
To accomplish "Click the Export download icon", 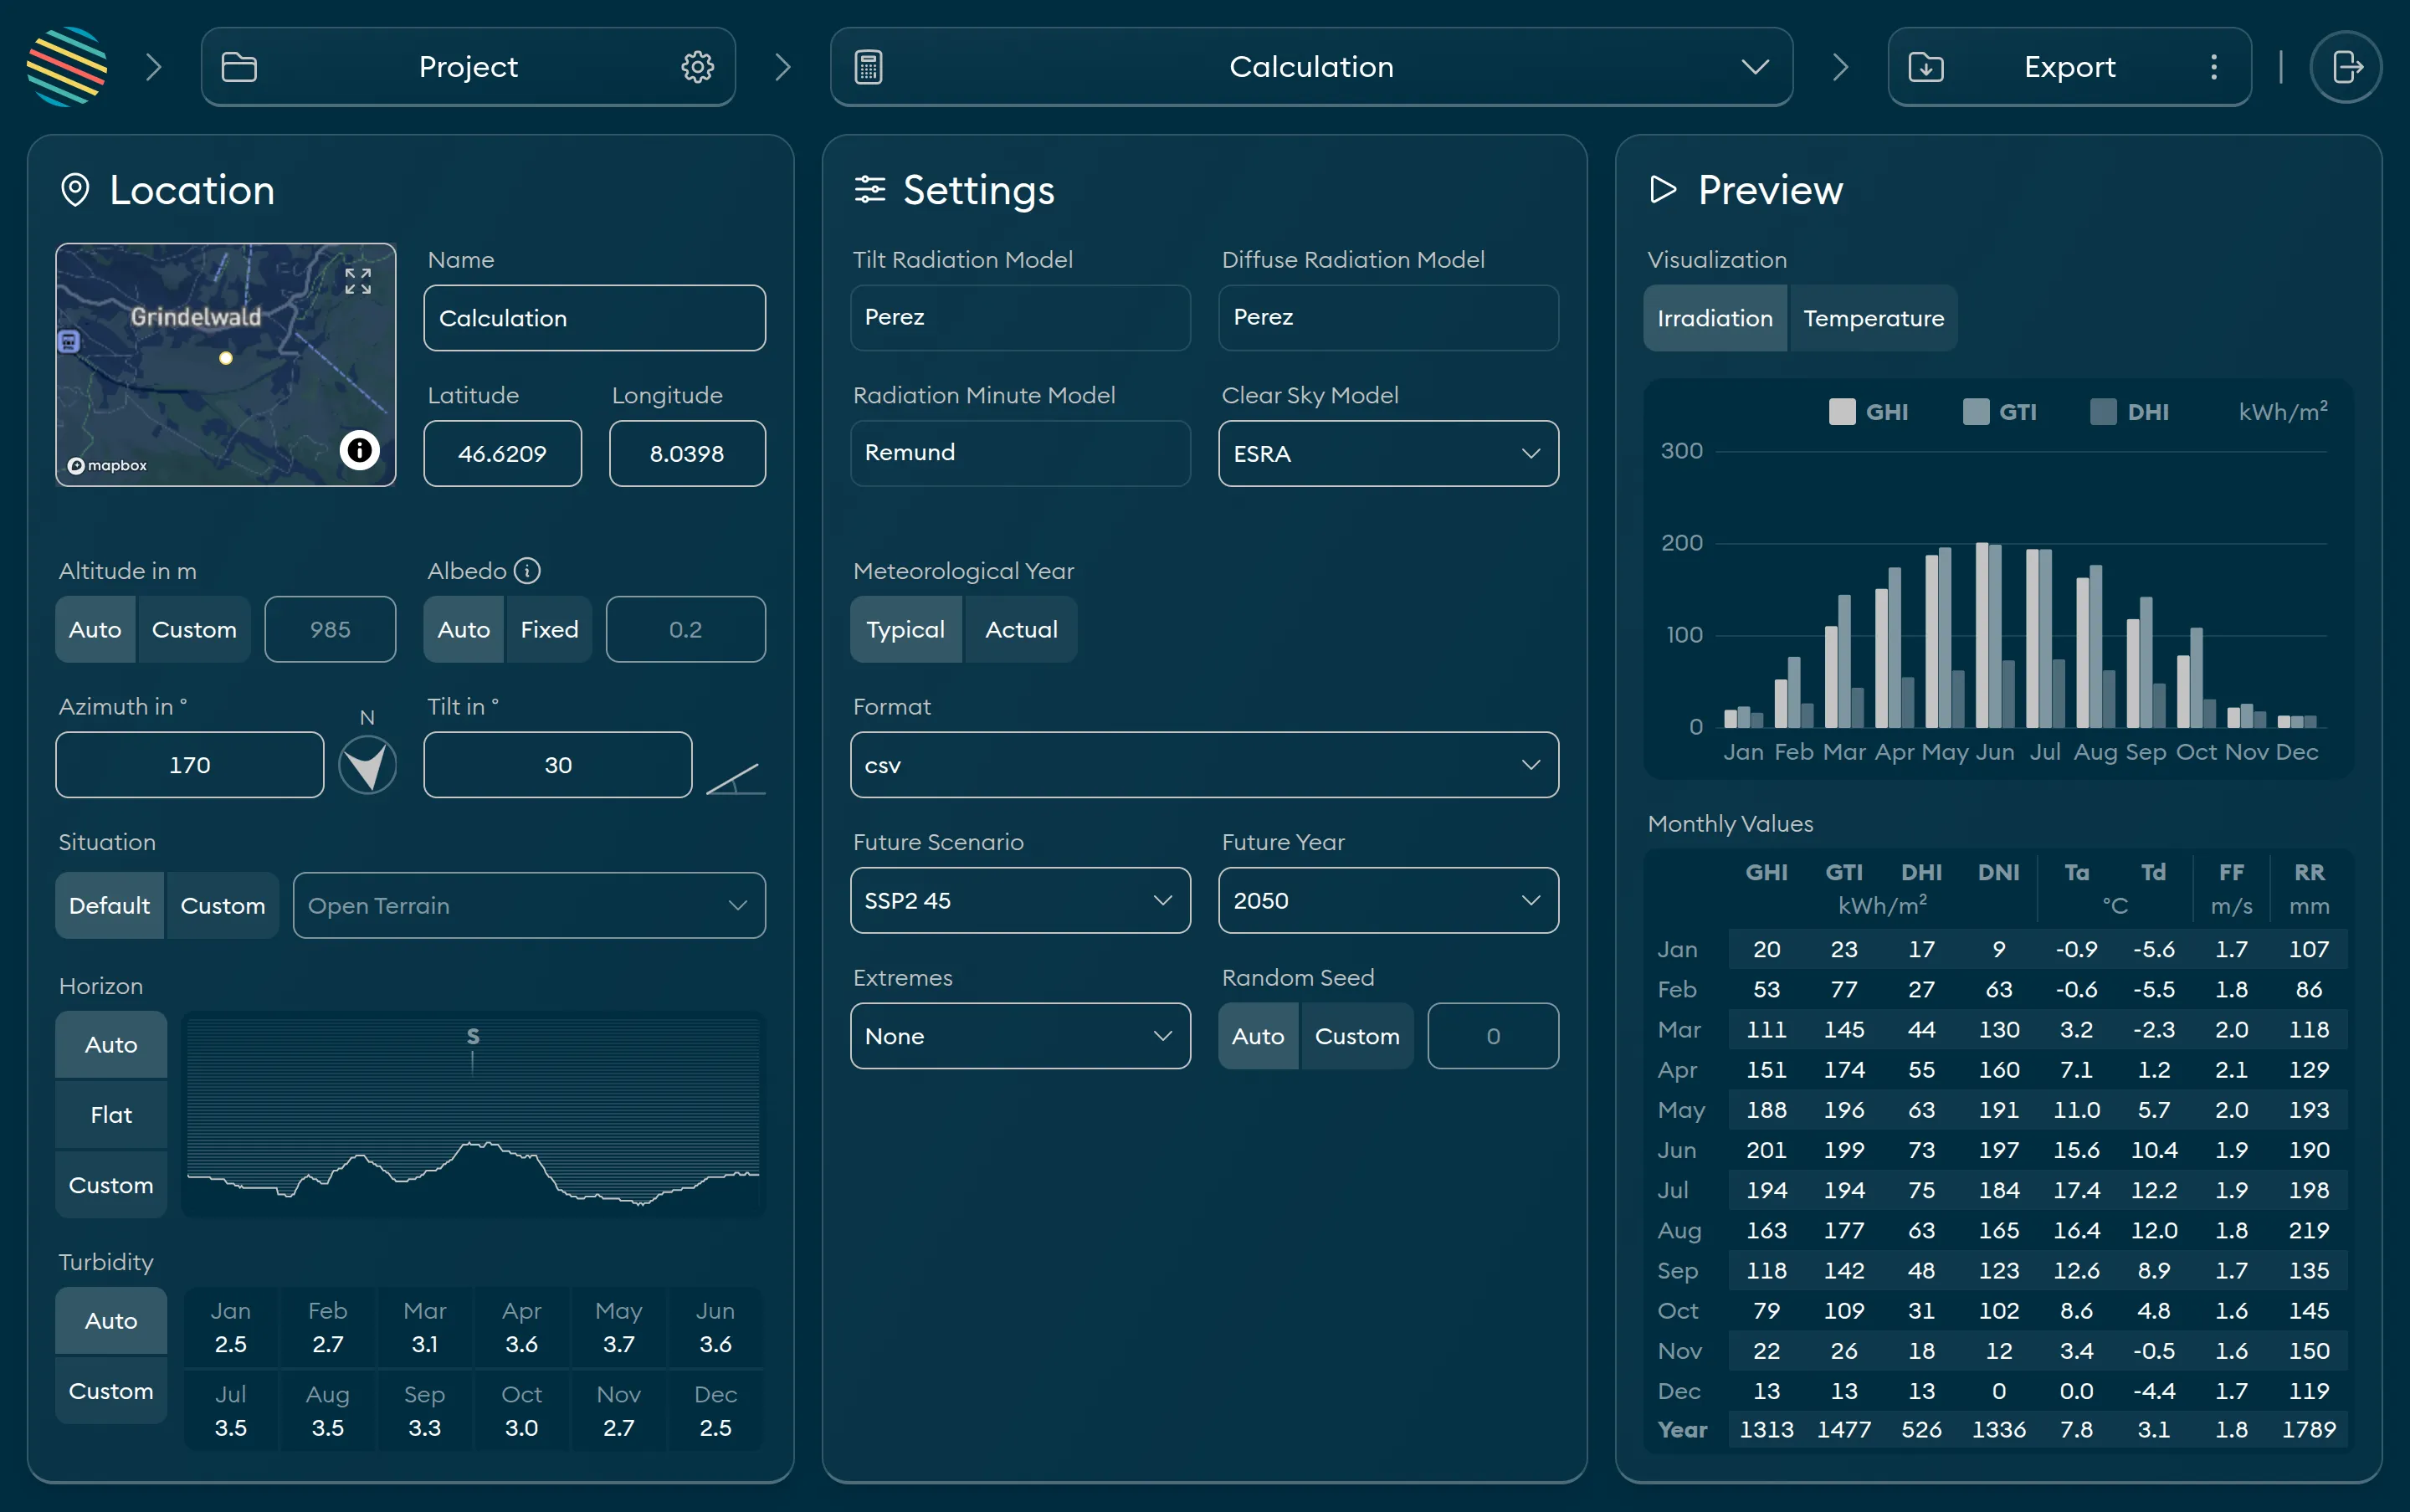I will (x=1925, y=67).
